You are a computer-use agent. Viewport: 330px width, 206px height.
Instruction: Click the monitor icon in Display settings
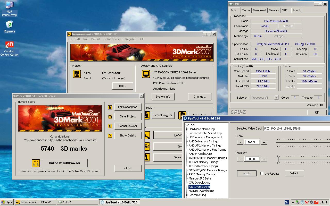tap(146, 74)
